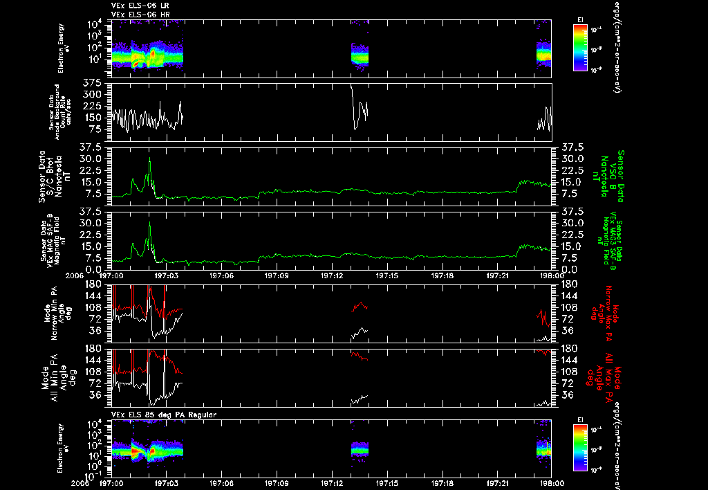Click the highest peak in S/C Btot trace
The image size is (708, 490).
149,159
